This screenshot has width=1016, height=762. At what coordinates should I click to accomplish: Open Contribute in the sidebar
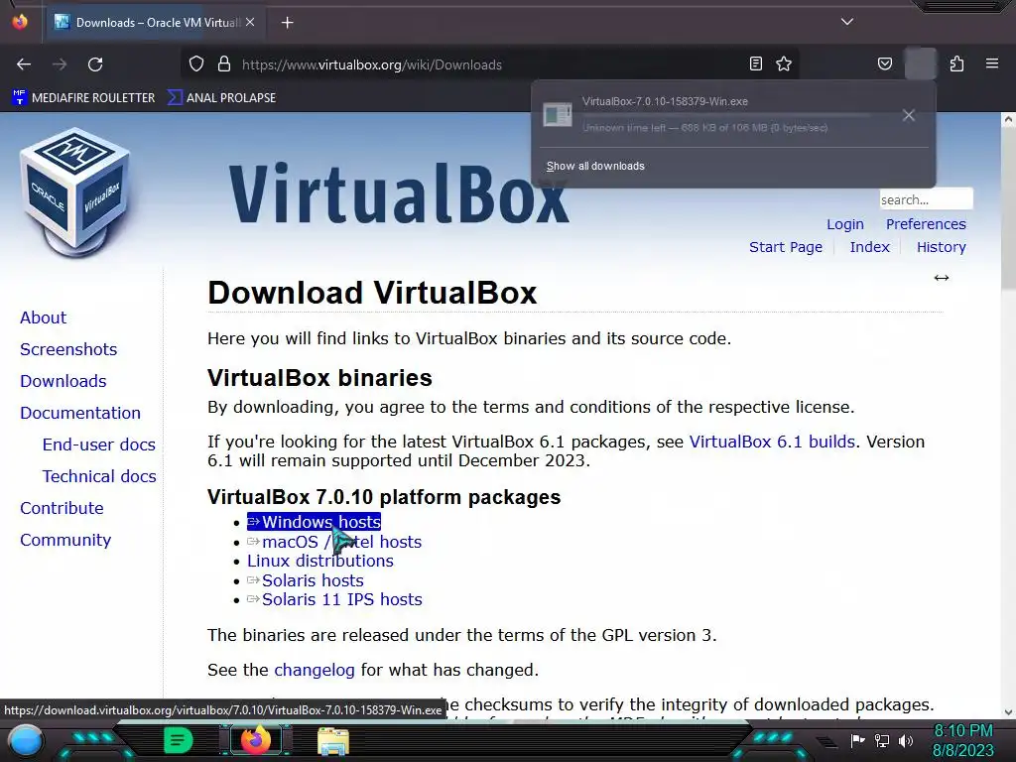62,508
